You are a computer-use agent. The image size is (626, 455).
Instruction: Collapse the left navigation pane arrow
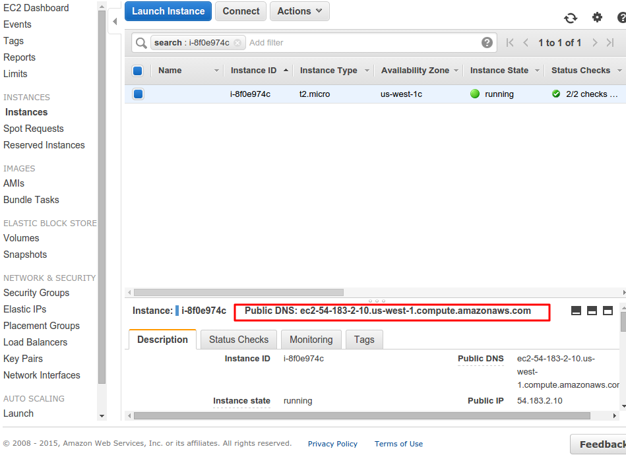pos(115,21)
